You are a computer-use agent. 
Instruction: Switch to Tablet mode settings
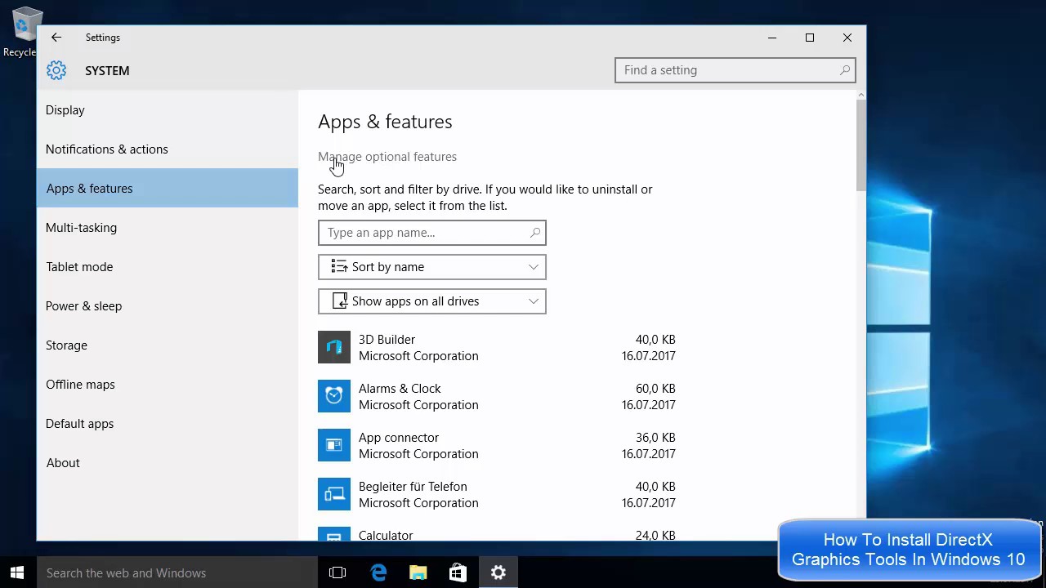click(x=168, y=267)
